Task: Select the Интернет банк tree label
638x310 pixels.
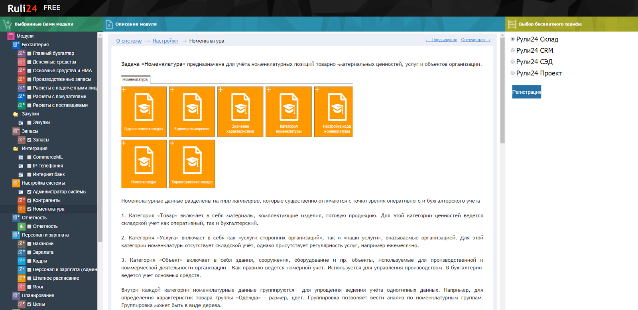Action: [x=49, y=174]
